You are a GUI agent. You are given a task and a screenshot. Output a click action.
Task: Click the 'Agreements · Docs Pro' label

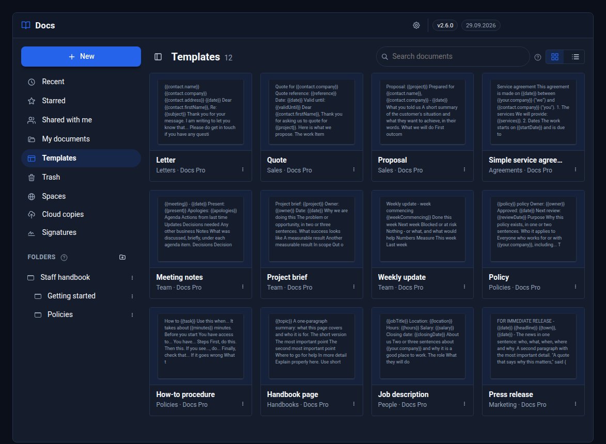click(x=520, y=170)
